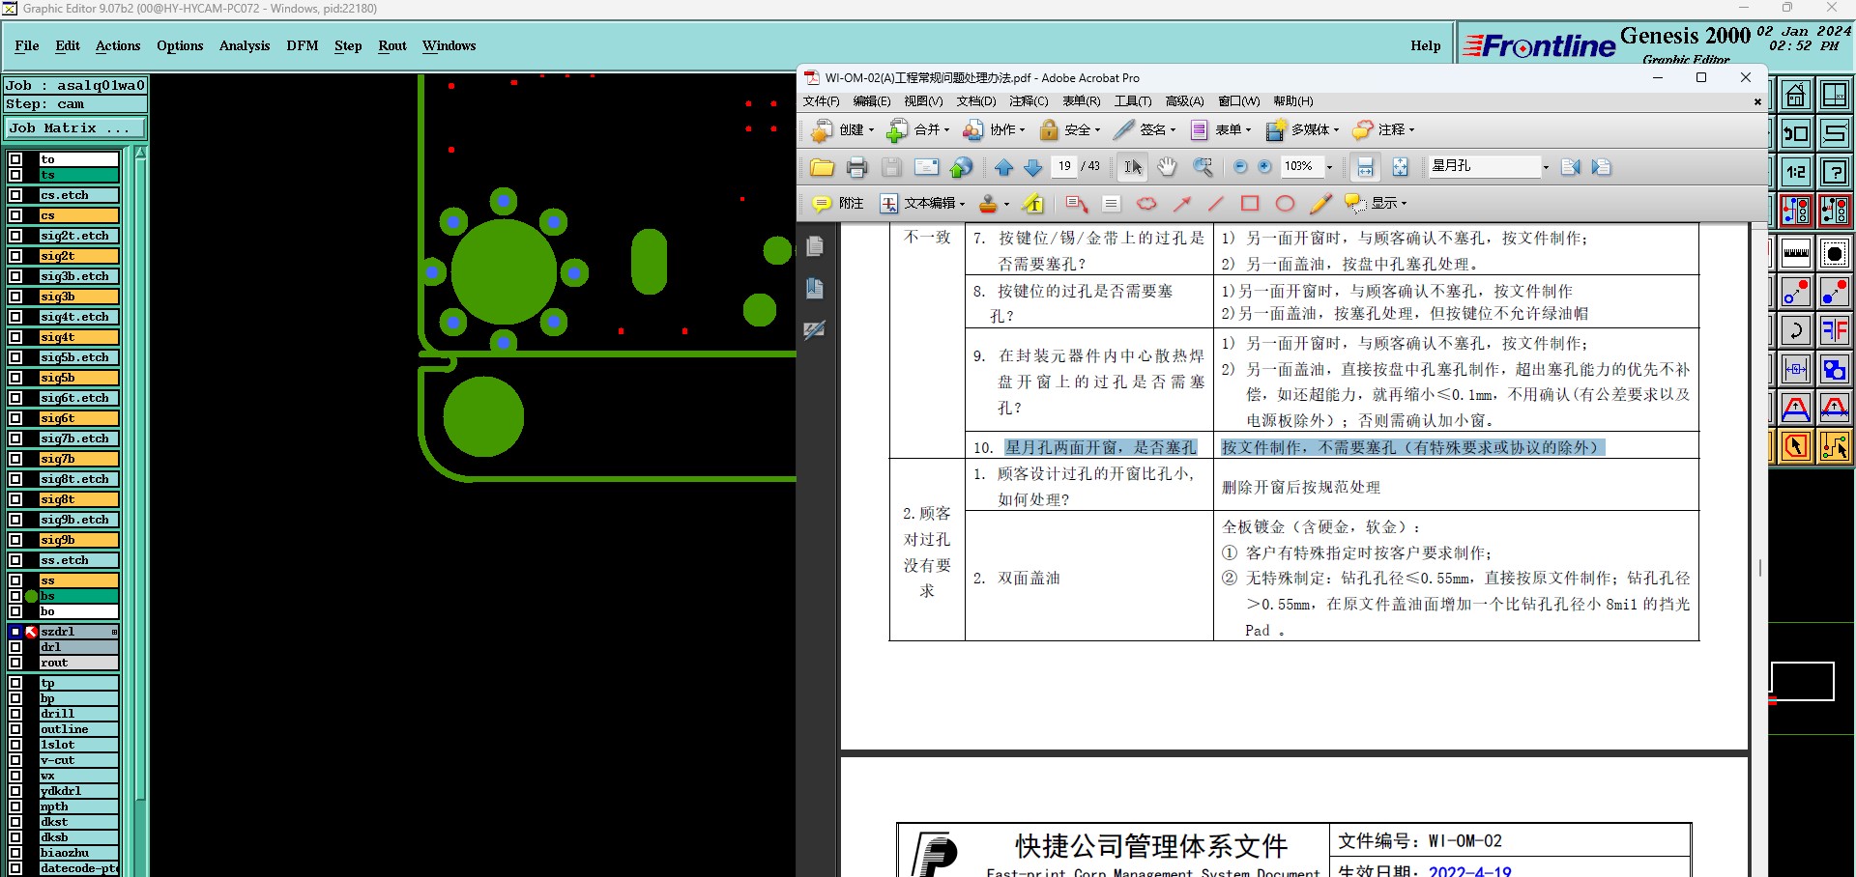The image size is (1856, 877).
Task: Click the Genesis question mark help icon
Action: (x=1834, y=172)
